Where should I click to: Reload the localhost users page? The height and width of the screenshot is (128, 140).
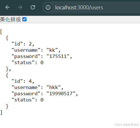[x=33, y=7]
